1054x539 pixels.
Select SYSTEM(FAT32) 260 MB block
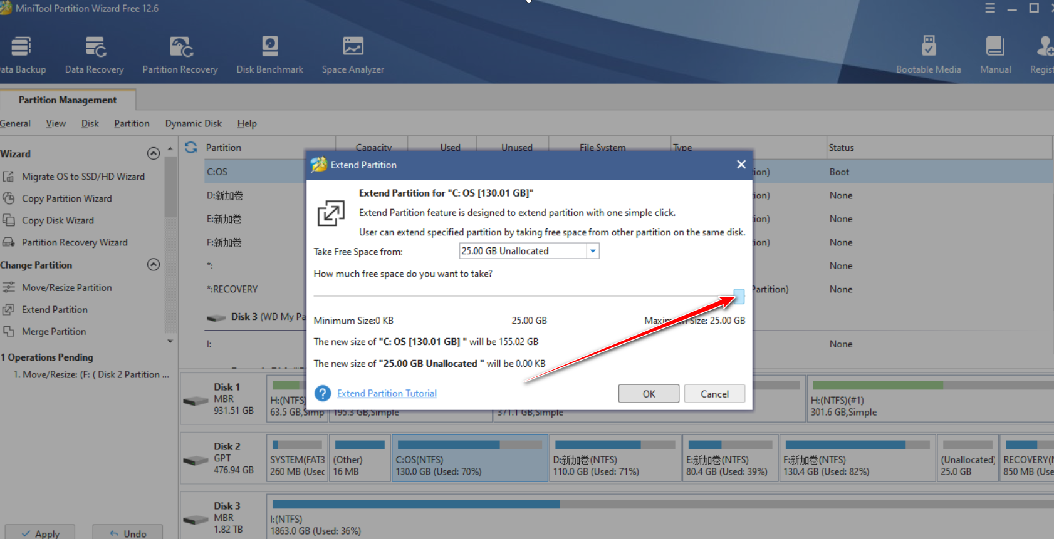tap(297, 458)
